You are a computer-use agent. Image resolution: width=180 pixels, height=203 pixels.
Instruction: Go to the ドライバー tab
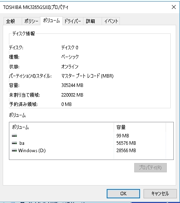tap(73, 21)
